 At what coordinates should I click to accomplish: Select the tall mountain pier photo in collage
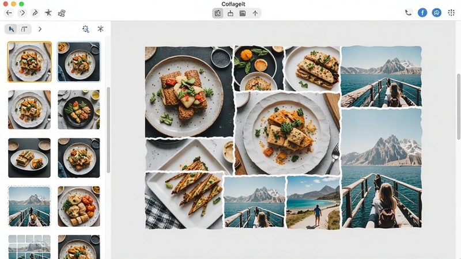click(x=381, y=168)
